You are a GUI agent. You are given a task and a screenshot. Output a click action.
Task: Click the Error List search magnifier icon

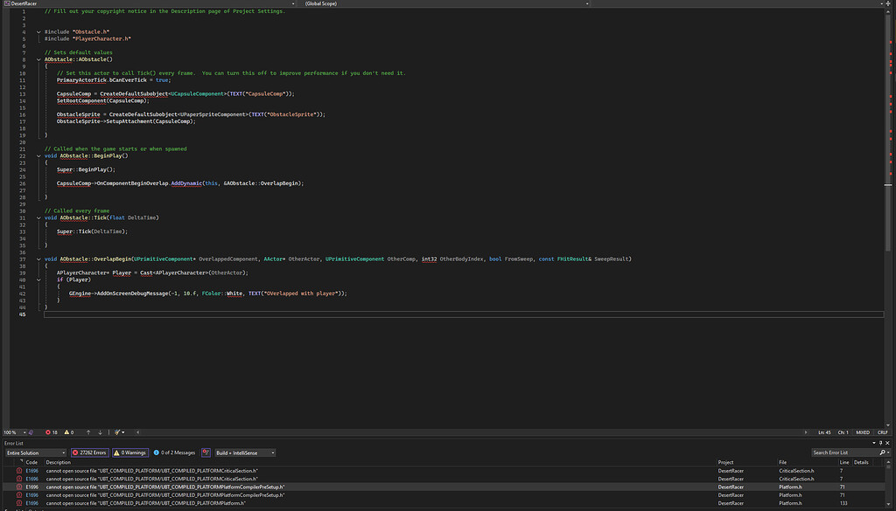pyautogui.click(x=882, y=452)
